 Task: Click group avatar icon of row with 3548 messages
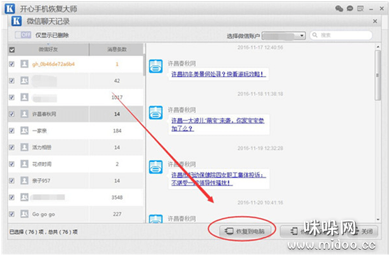point(25,197)
